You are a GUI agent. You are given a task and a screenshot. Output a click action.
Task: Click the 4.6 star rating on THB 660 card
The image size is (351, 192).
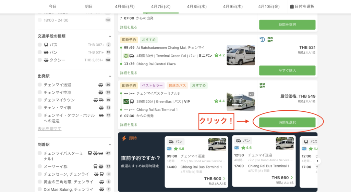(246, 148)
